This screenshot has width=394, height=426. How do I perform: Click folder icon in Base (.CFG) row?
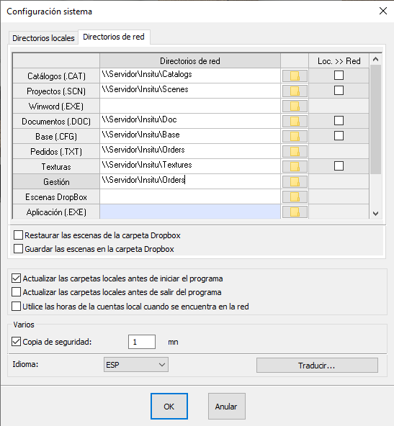295,136
